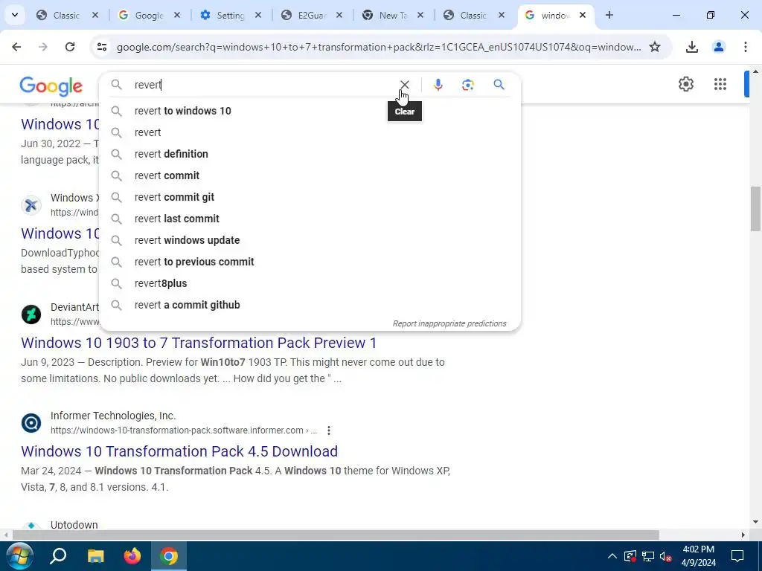Open Google quick settings gear
The height and width of the screenshot is (571, 762).
(685, 84)
